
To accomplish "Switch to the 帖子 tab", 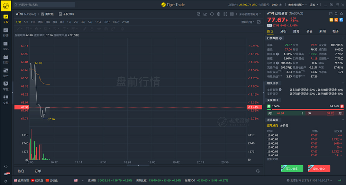I will (335, 31).
